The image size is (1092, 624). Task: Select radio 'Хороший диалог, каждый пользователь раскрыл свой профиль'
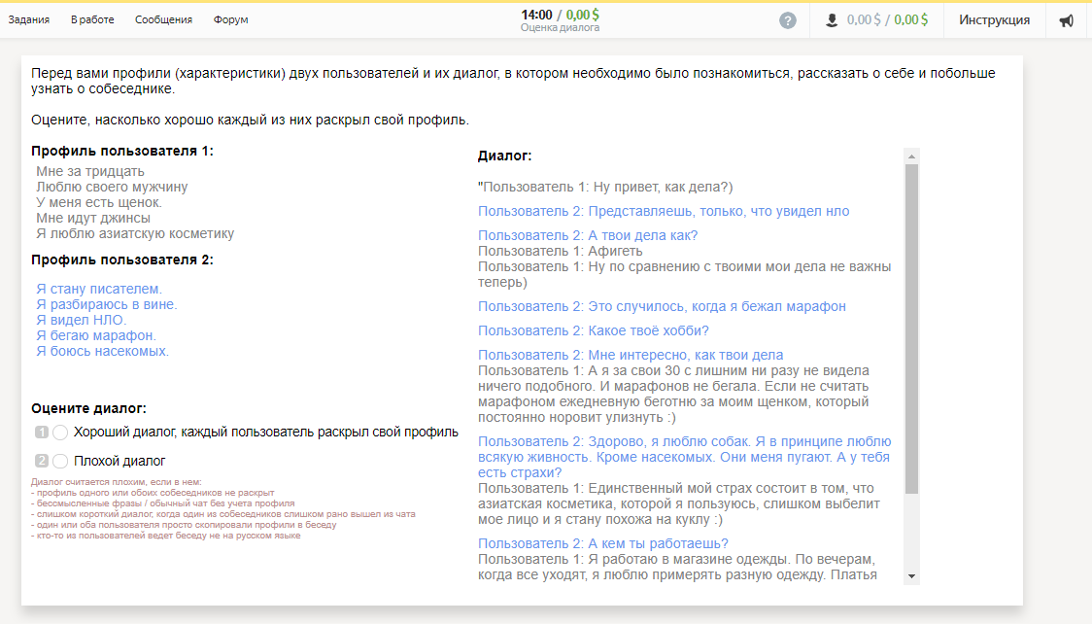pos(60,433)
